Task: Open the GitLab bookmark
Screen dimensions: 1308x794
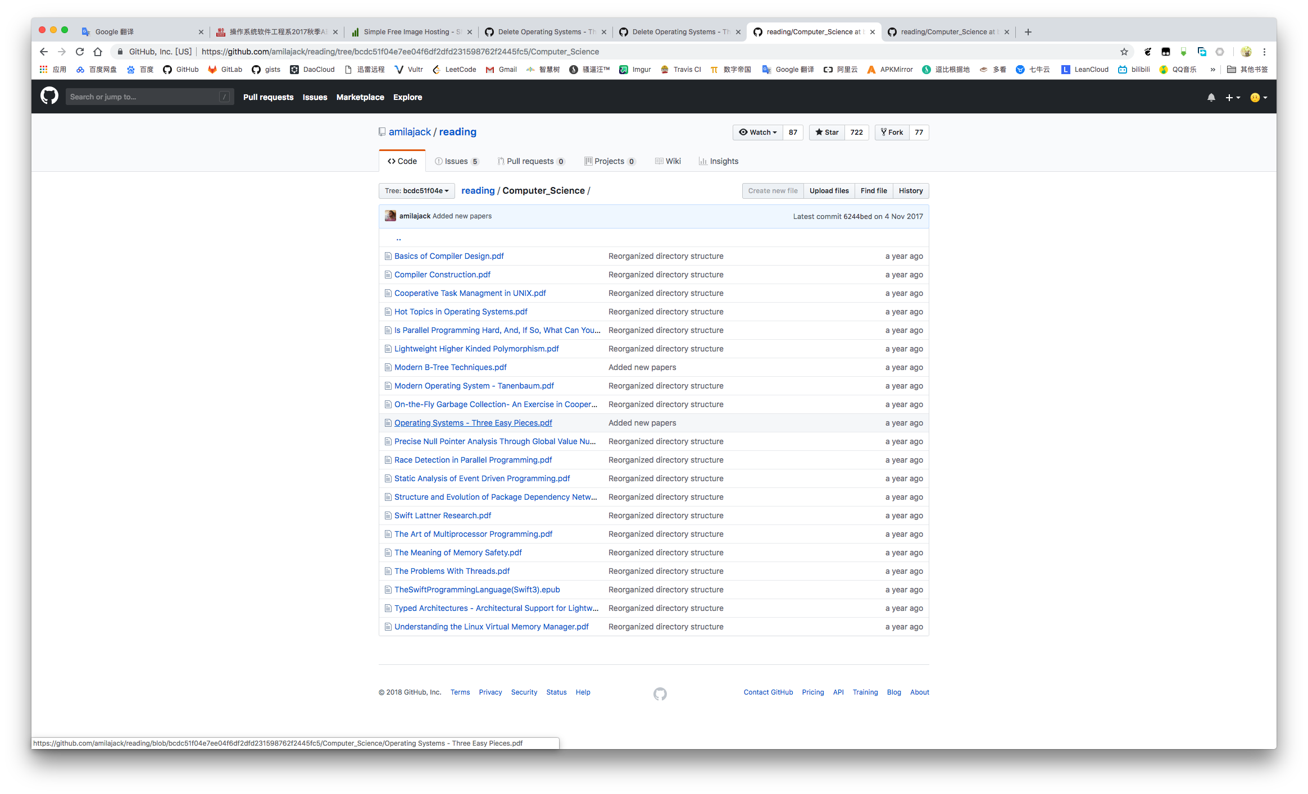Action: (225, 70)
